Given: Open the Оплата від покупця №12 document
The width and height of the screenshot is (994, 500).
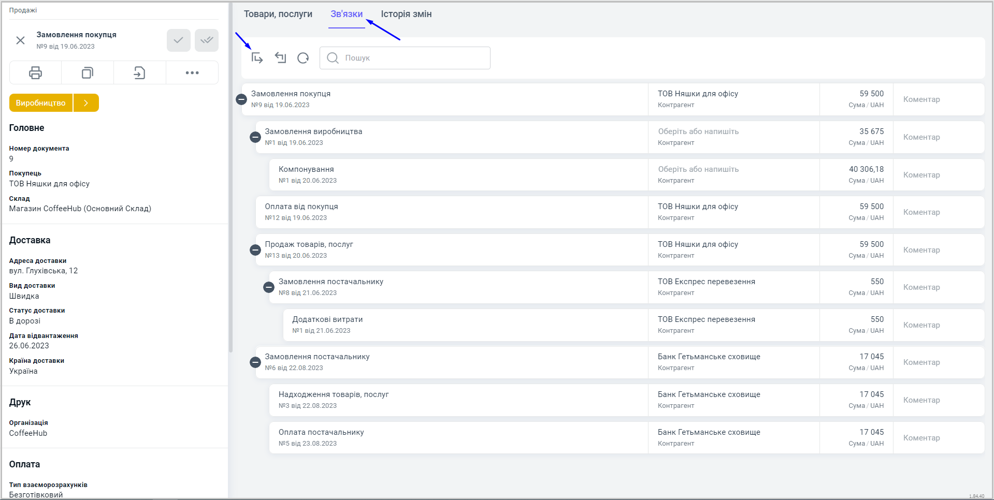Looking at the screenshot, I should click(x=301, y=207).
